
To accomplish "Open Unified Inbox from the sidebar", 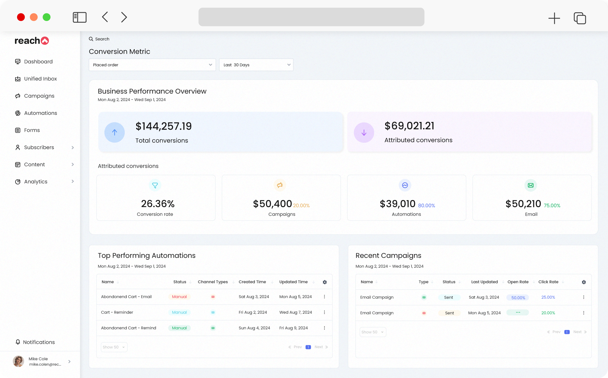I will pyautogui.click(x=40, y=79).
